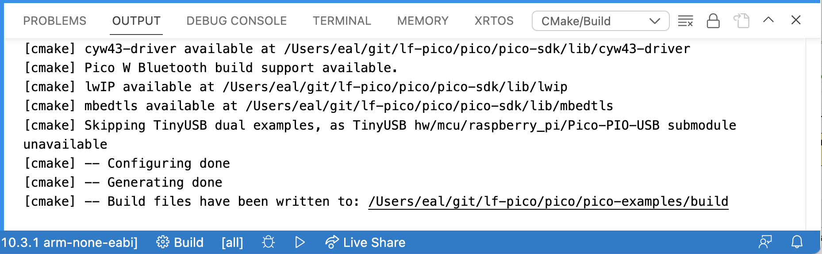The image size is (822, 254).
Task: Open the notifications bell
Action: (797, 242)
